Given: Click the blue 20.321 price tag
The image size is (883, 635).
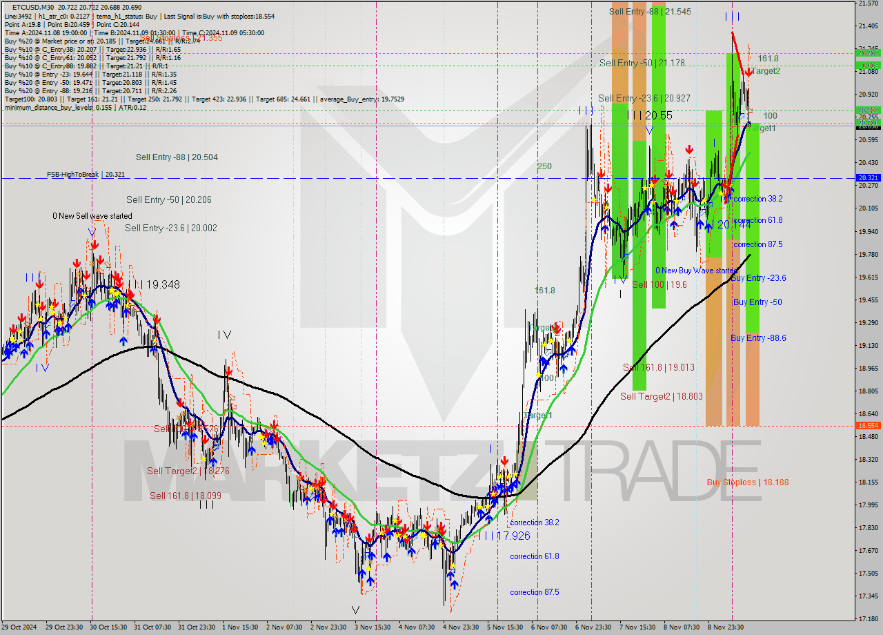Looking at the screenshot, I should 868,178.
